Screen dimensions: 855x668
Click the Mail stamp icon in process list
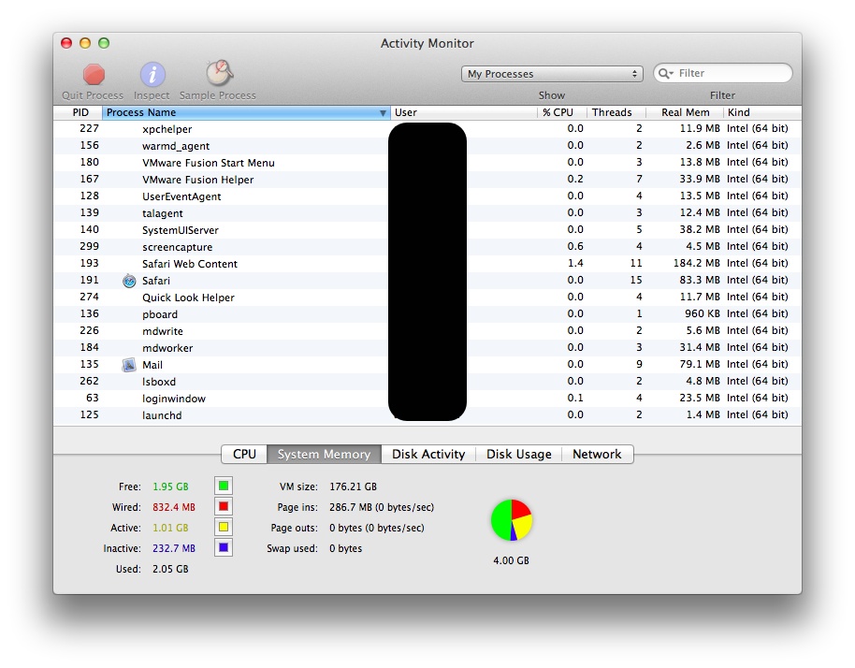[x=129, y=365]
